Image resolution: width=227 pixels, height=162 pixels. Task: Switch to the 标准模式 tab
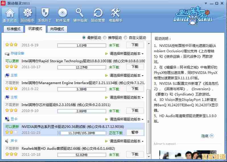point(14,29)
